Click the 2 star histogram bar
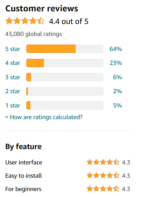 coord(65,91)
